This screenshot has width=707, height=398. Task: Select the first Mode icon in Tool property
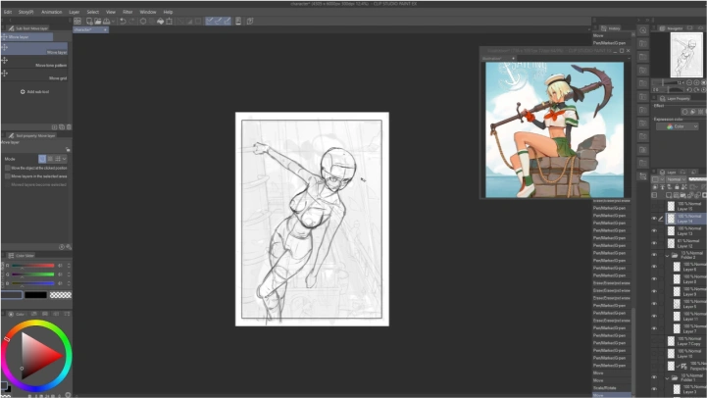42,159
